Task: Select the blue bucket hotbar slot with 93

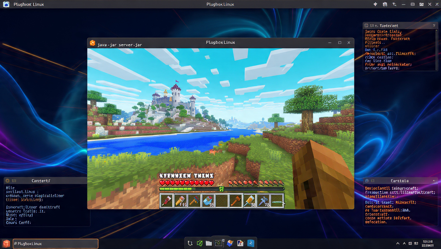Action: (208, 201)
